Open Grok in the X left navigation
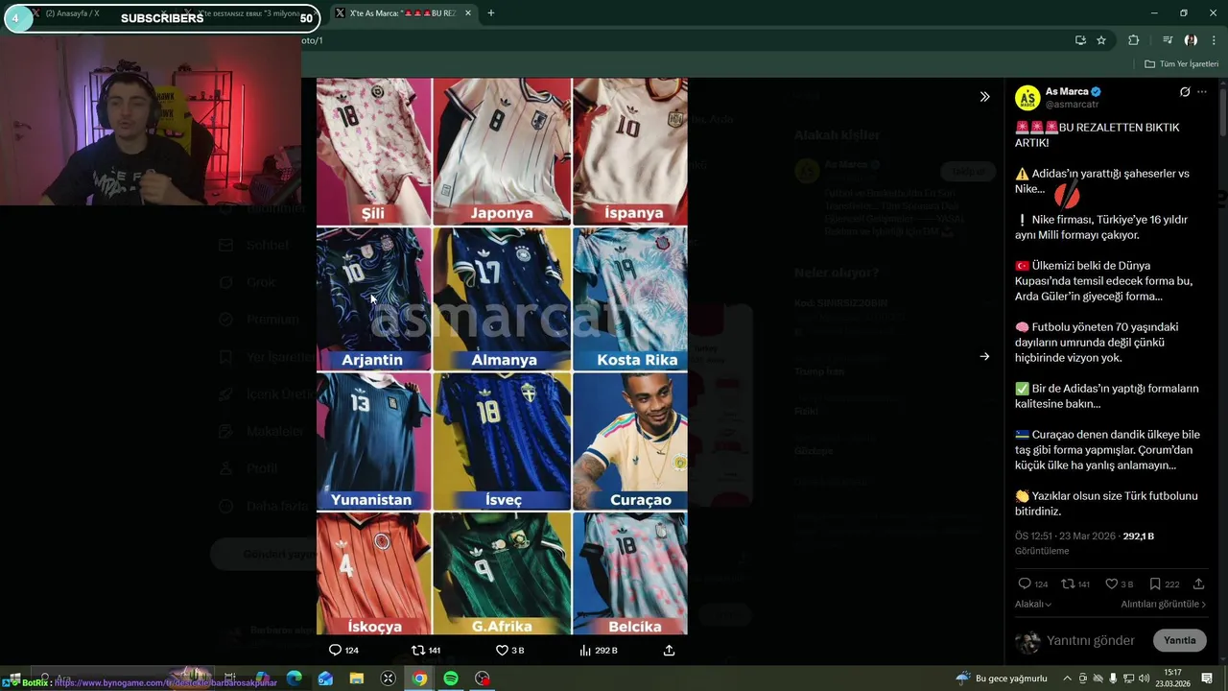The height and width of the screenshot is (691, 1228). tap(248, 282)
